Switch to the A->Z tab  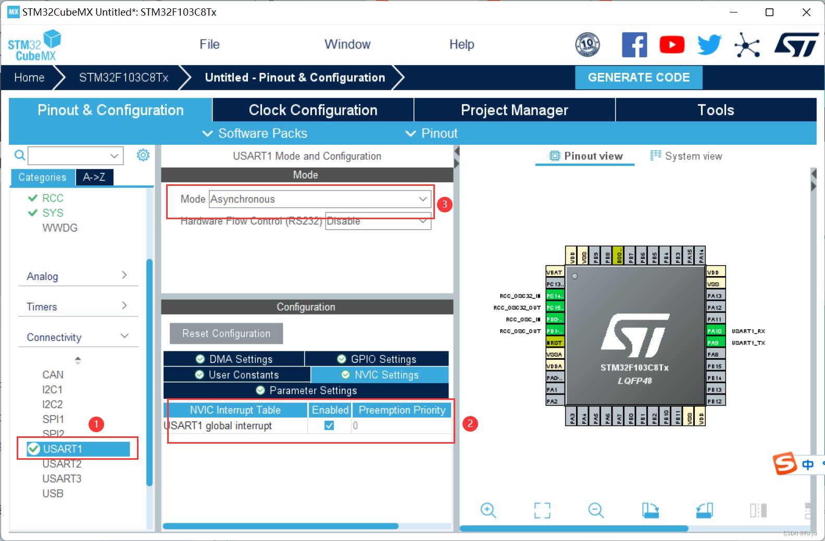pyautogui.click(x=94, y=177)
